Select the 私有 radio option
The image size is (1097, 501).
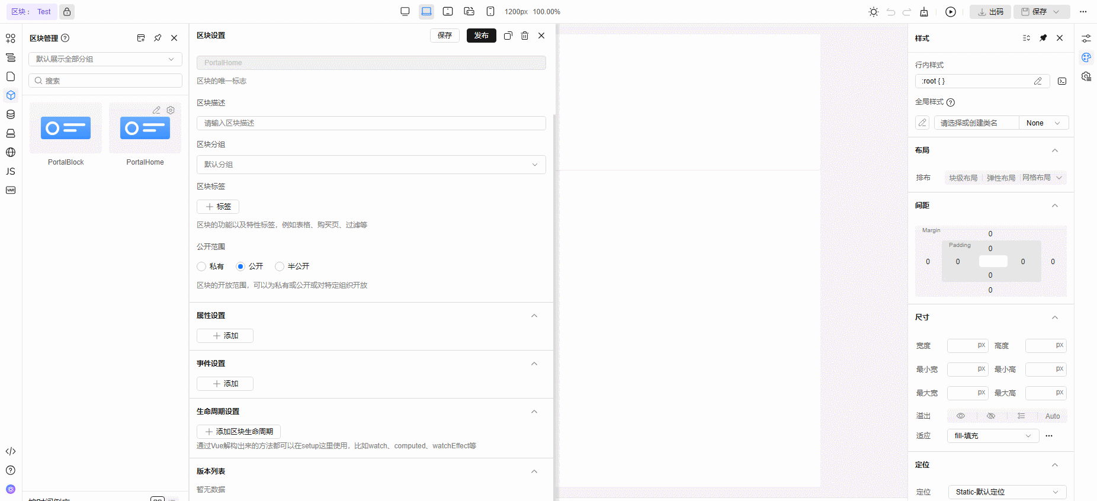coord(201,266)
